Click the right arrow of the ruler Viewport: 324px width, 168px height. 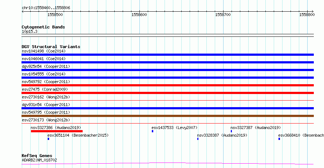pyautogui.click(x=312, y=12)
